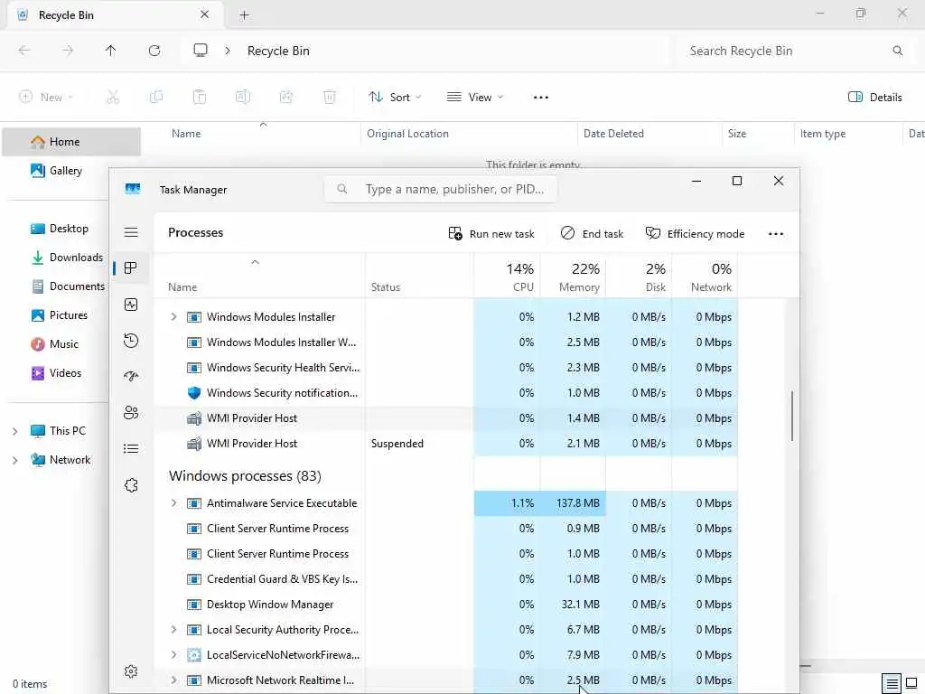Sort processes by Memory column
This screenshot has height=694, width=925.
point(573,277)
